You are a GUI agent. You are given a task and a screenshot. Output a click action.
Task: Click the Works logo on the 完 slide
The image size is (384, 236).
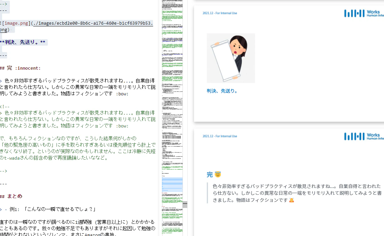[364, 136]
